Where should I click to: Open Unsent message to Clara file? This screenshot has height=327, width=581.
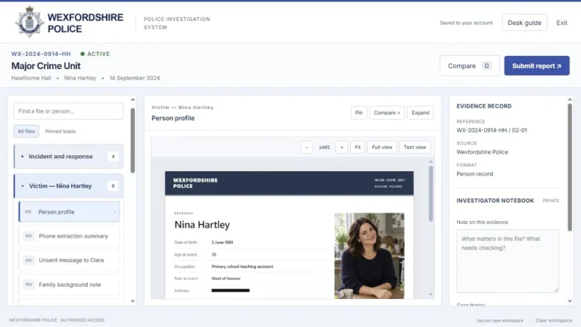(70, 260)
